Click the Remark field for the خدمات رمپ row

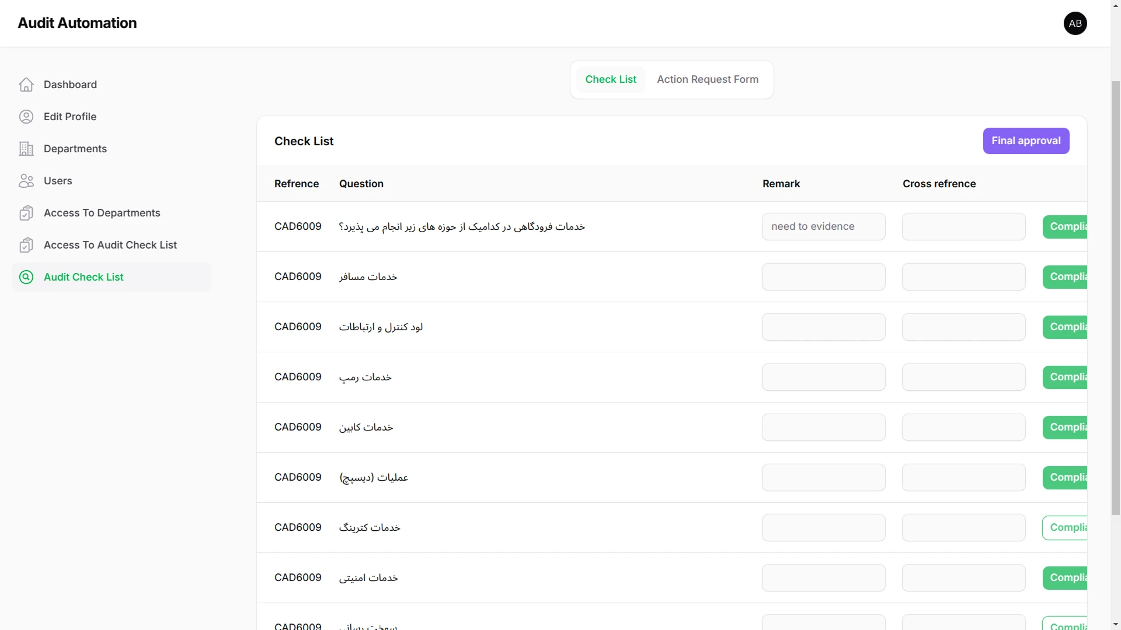823,377
